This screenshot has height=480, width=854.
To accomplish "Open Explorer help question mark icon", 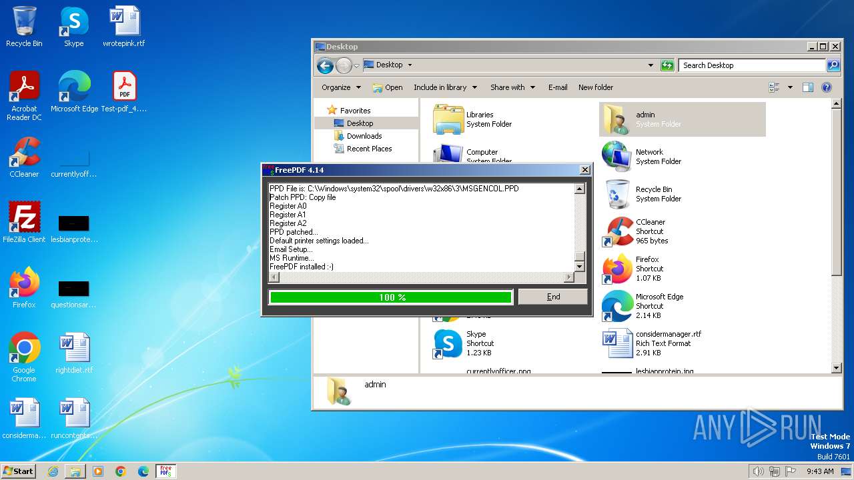I will coord(826,87).
